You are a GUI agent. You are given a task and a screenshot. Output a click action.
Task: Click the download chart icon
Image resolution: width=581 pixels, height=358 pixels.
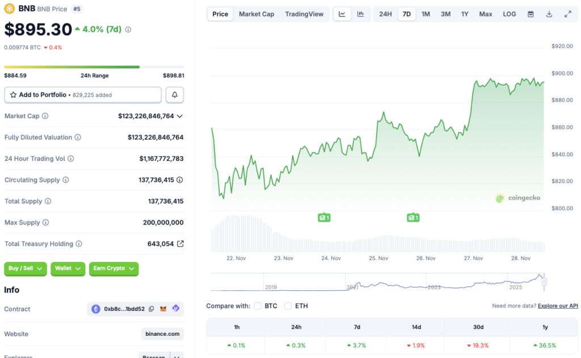(549, 14)
